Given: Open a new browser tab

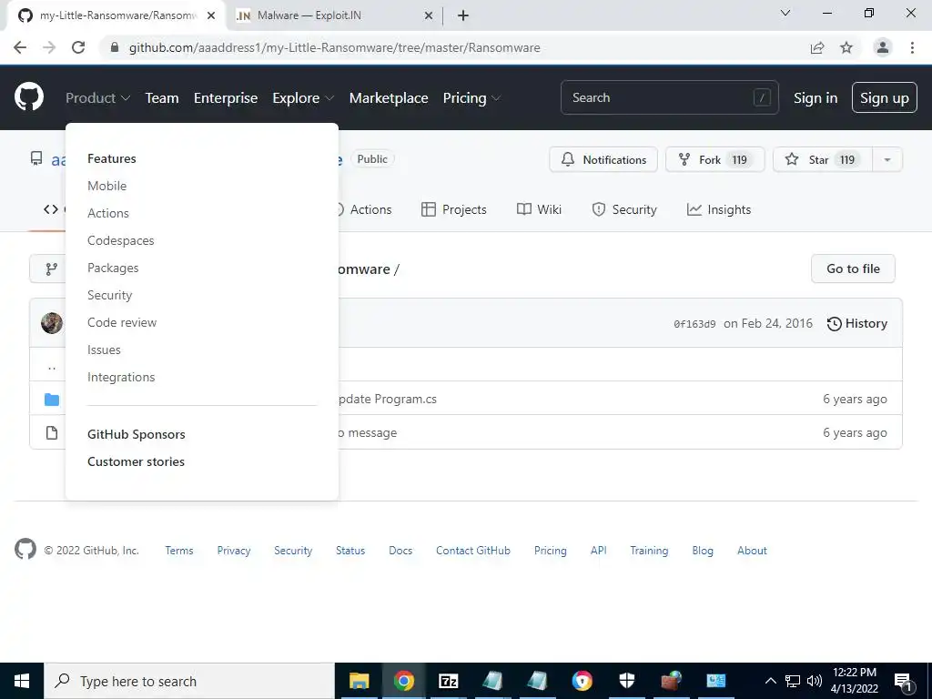Looking at the screenshot, I should (463, 15).
